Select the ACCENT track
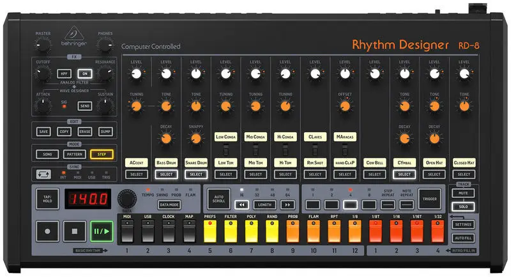The image size is (511, 278). click(137, 174)
